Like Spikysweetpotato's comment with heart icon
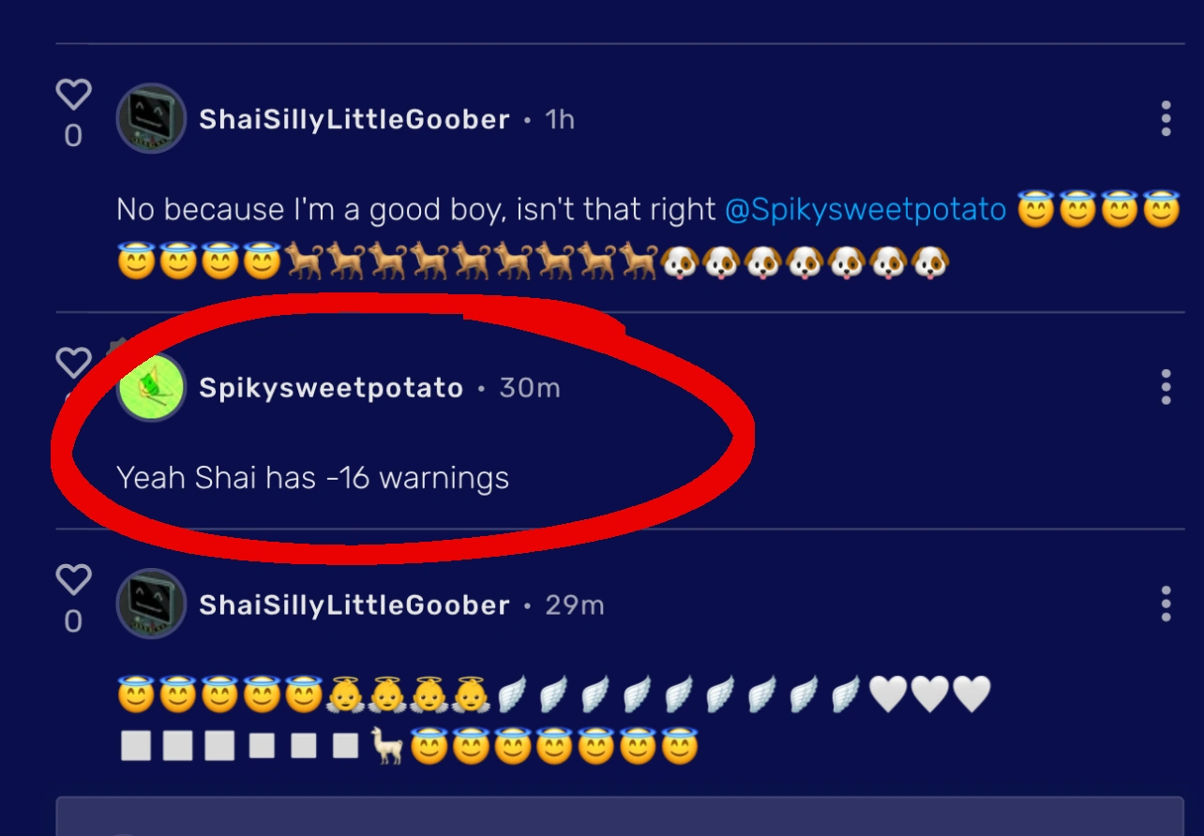The image size is (1204, 836). (73, 363)
